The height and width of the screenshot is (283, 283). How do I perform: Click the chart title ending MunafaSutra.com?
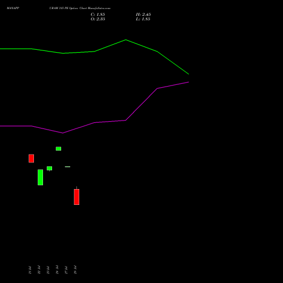(x=80, y=8)
